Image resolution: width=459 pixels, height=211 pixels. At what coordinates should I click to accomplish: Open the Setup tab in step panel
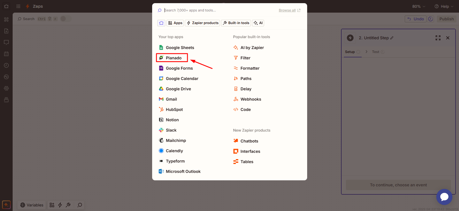coord(353,52)
